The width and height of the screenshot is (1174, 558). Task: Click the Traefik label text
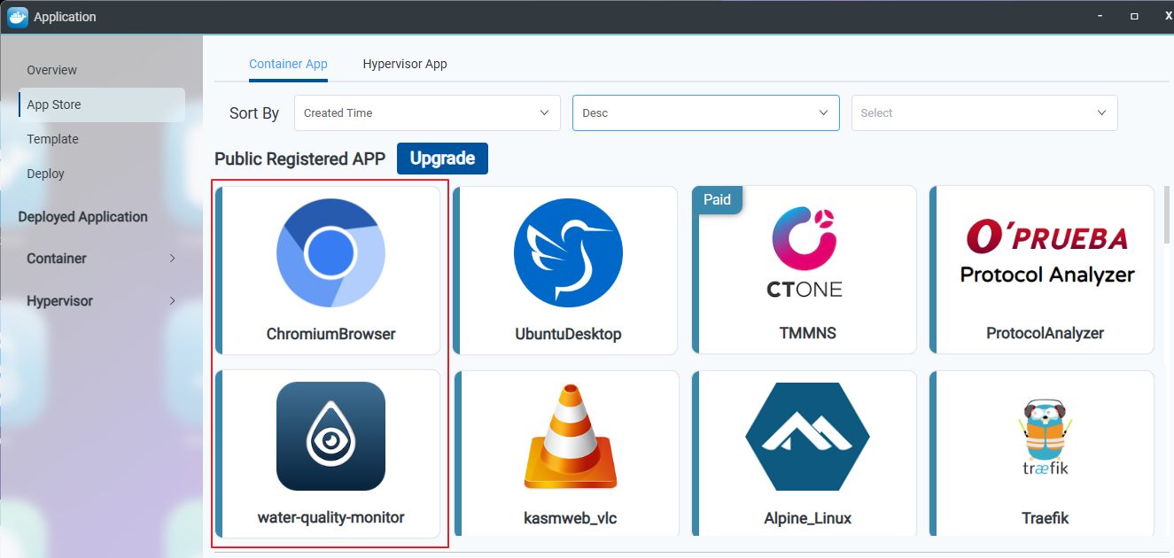[1046, 517]
